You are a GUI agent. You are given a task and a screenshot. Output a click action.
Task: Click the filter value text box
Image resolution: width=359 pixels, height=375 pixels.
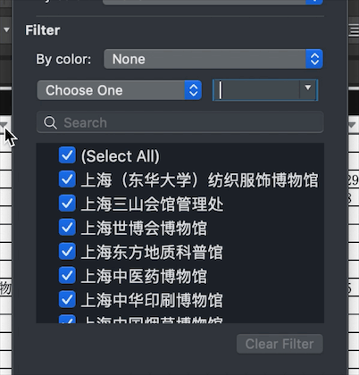256,90
